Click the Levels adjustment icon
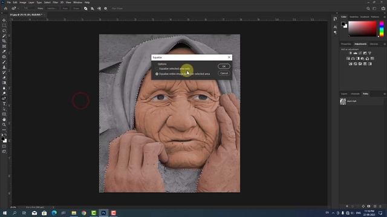This screenshot has height=217, width=387. [355, 53]
